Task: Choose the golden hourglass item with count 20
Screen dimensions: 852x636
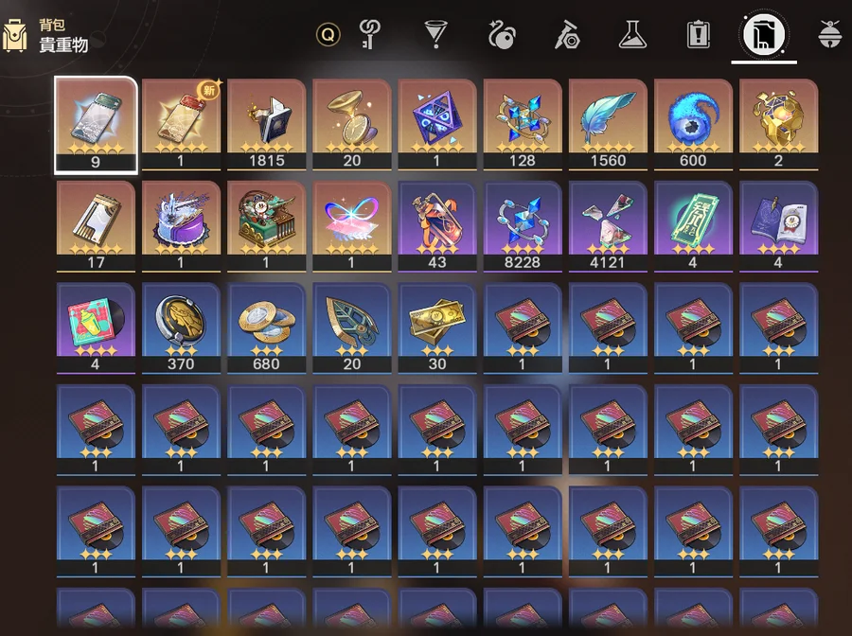Action: click(x=352, y=124)
